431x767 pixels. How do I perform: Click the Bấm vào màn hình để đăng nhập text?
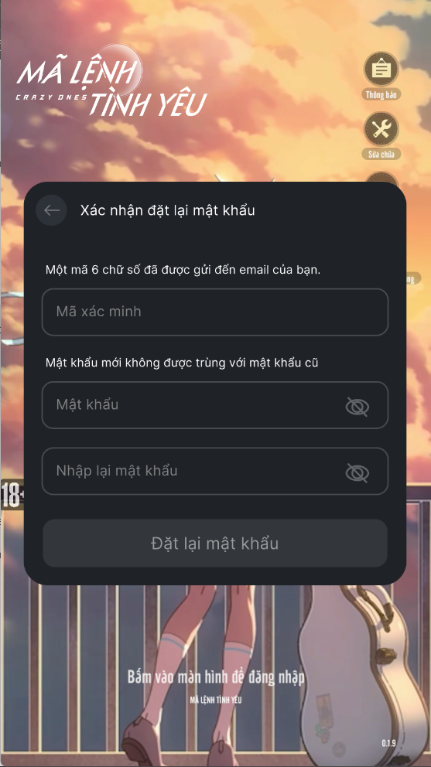216,677
